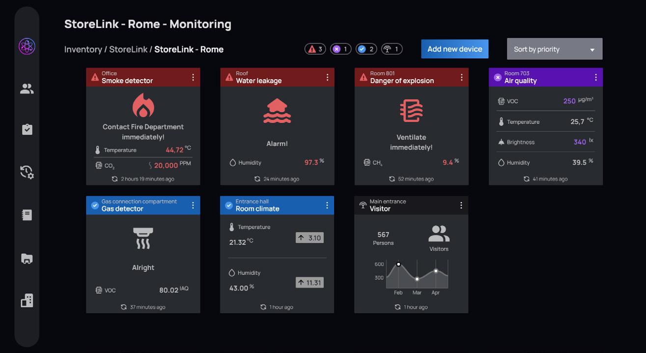Click the thermometer icon in Air quality card
This screenshot has width=646, height=353.
pyautogui.click(x=501, y=121)
